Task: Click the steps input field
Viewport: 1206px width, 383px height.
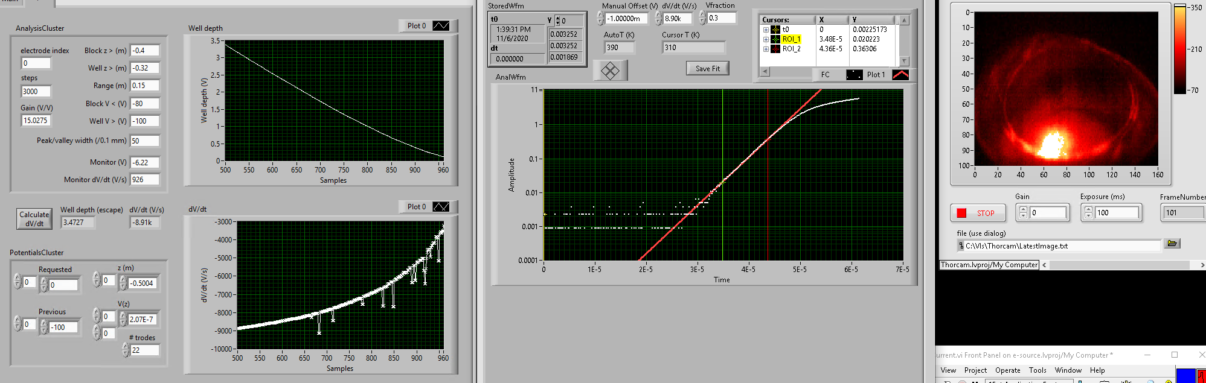Action: (x=36, y=92)
